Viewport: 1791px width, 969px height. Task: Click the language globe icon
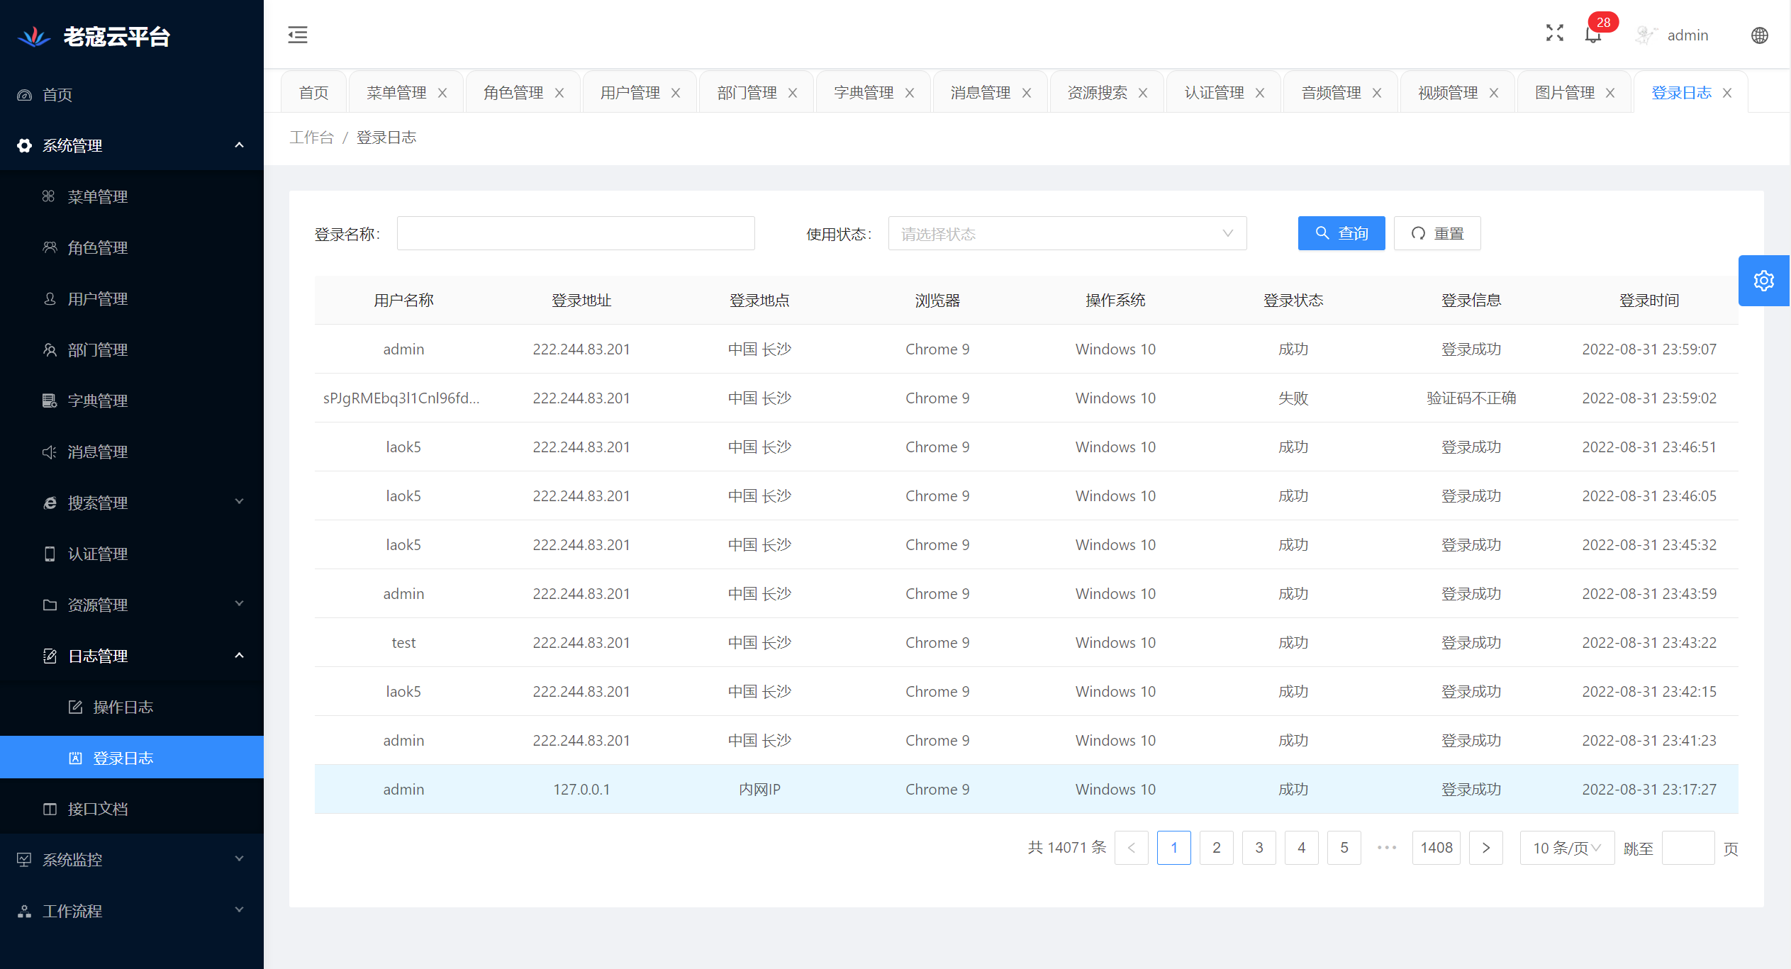point(1759,35)
